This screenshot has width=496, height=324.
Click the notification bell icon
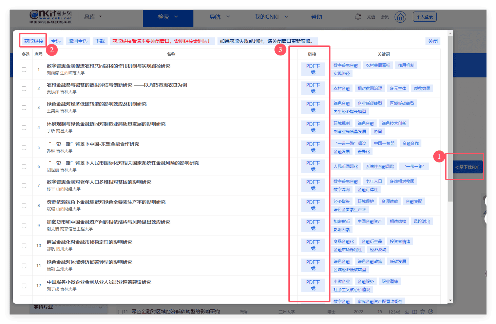coord(358,17)
